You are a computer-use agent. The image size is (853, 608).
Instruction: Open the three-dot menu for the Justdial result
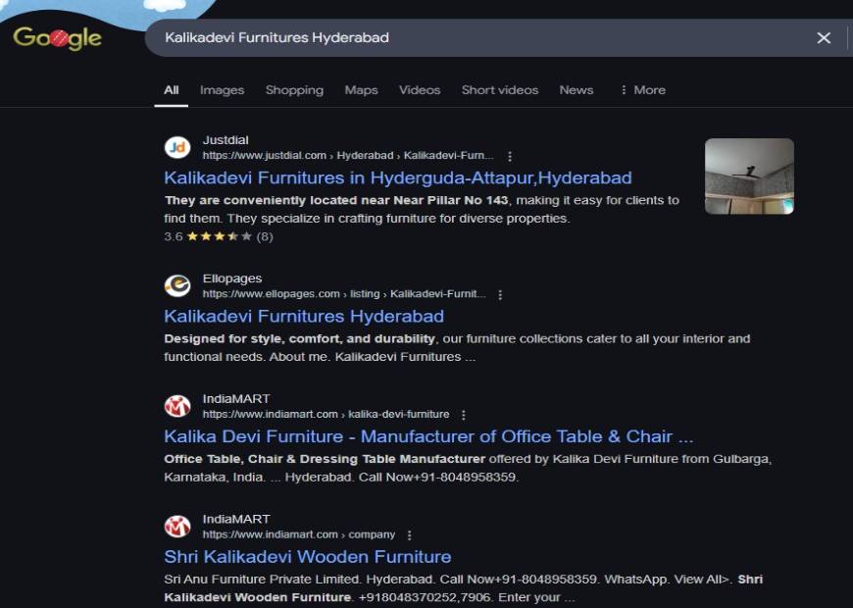(x=510, y=156)
